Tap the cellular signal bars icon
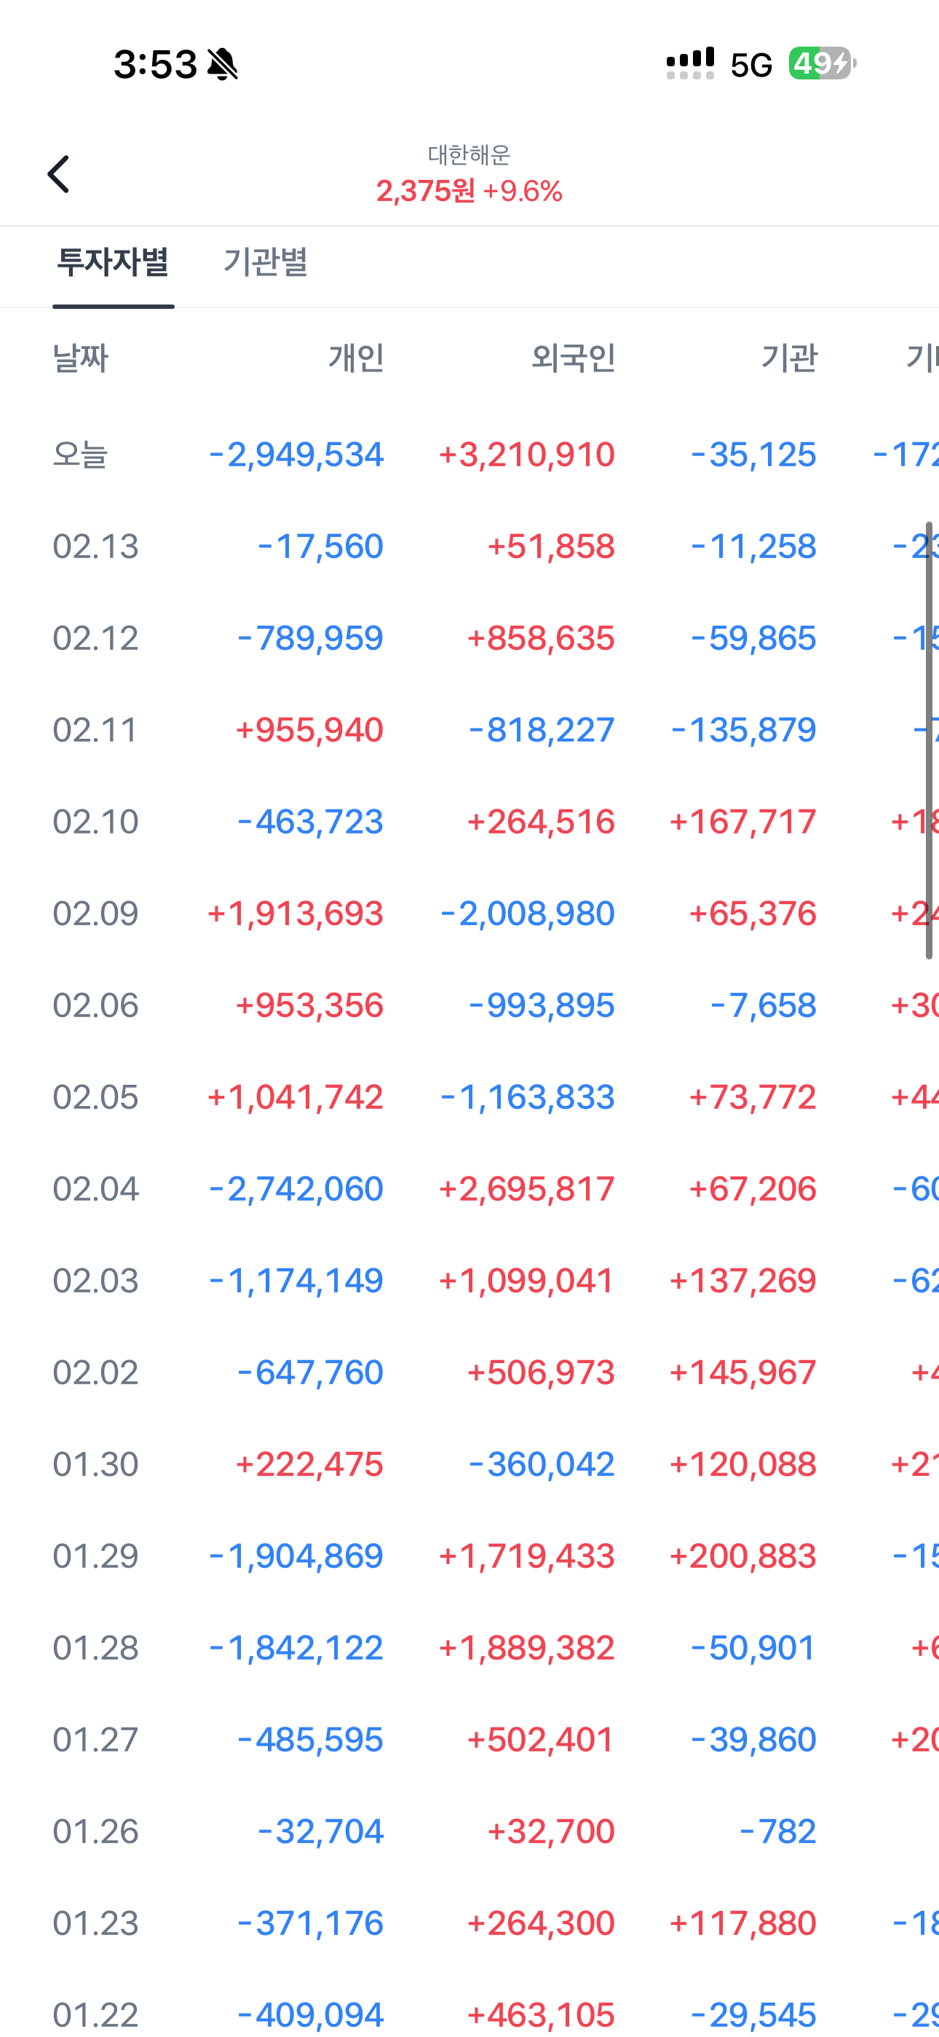This screenshot has height=2037, width=939. tap(690, 63)
